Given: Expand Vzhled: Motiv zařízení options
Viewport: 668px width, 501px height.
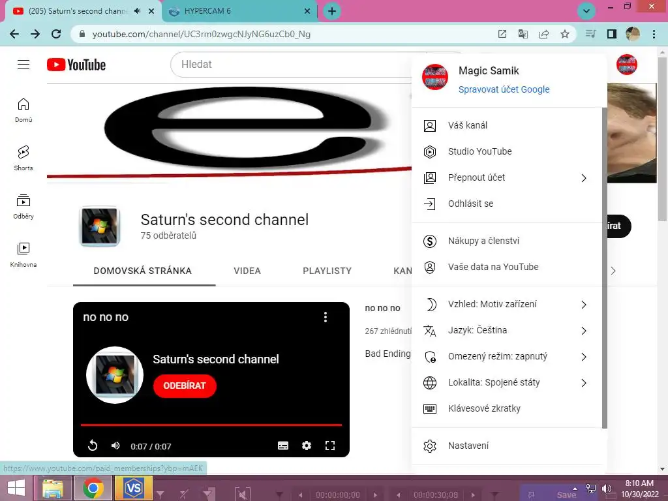Looking at the screenshot, I should [507, 304].
